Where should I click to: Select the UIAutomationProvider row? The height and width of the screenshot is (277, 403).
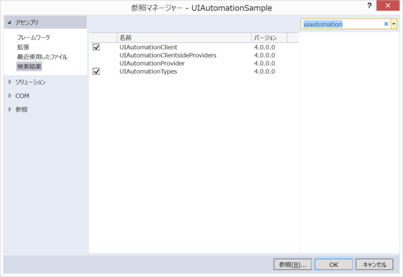point(194,63)
